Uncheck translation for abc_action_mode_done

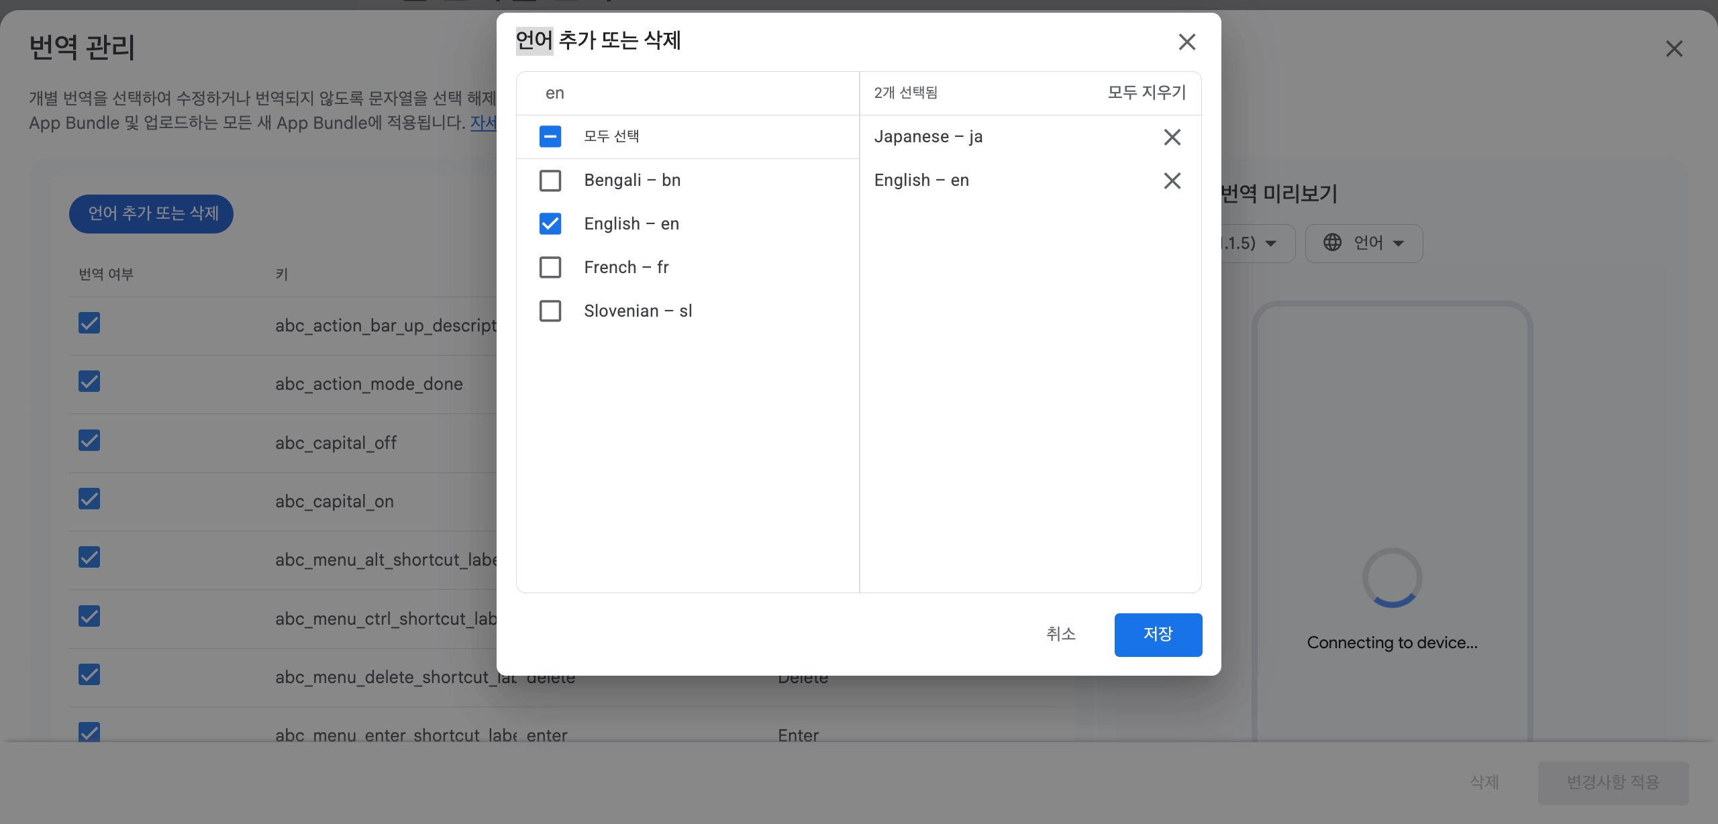coord(89,382)
